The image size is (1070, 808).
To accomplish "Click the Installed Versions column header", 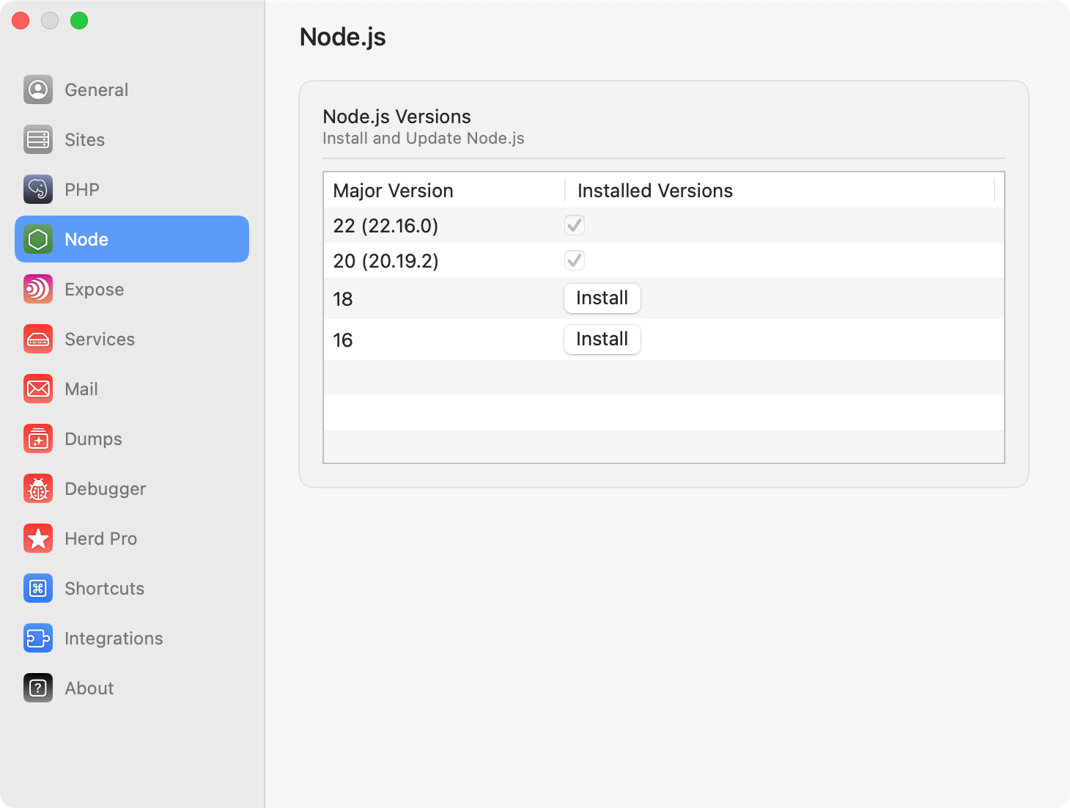I will 655,191.
